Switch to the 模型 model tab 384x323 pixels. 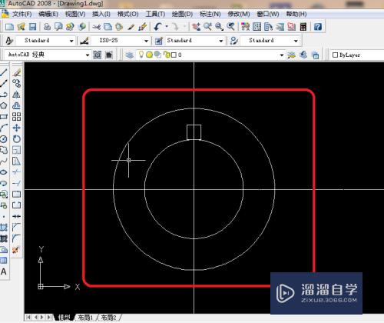tap(65, 318)
